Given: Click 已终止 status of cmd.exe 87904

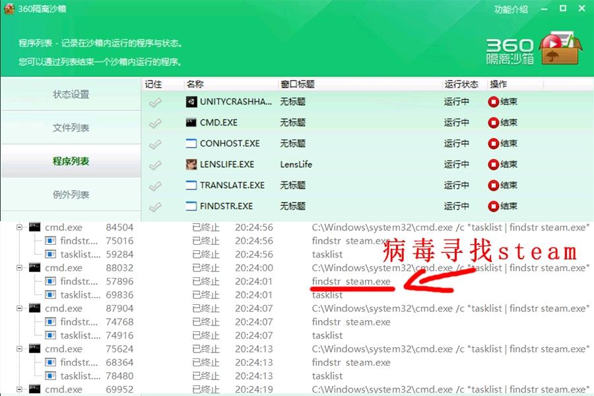Looking at the screenshot, I should click(x=206, y=308).
